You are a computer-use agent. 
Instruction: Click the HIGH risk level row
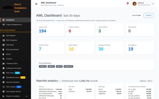tap(80, 89)
